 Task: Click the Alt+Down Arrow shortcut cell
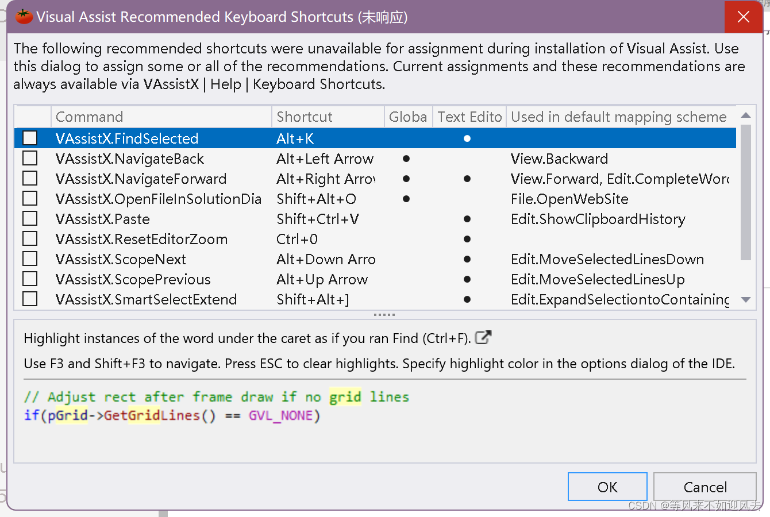coord(326,259)
